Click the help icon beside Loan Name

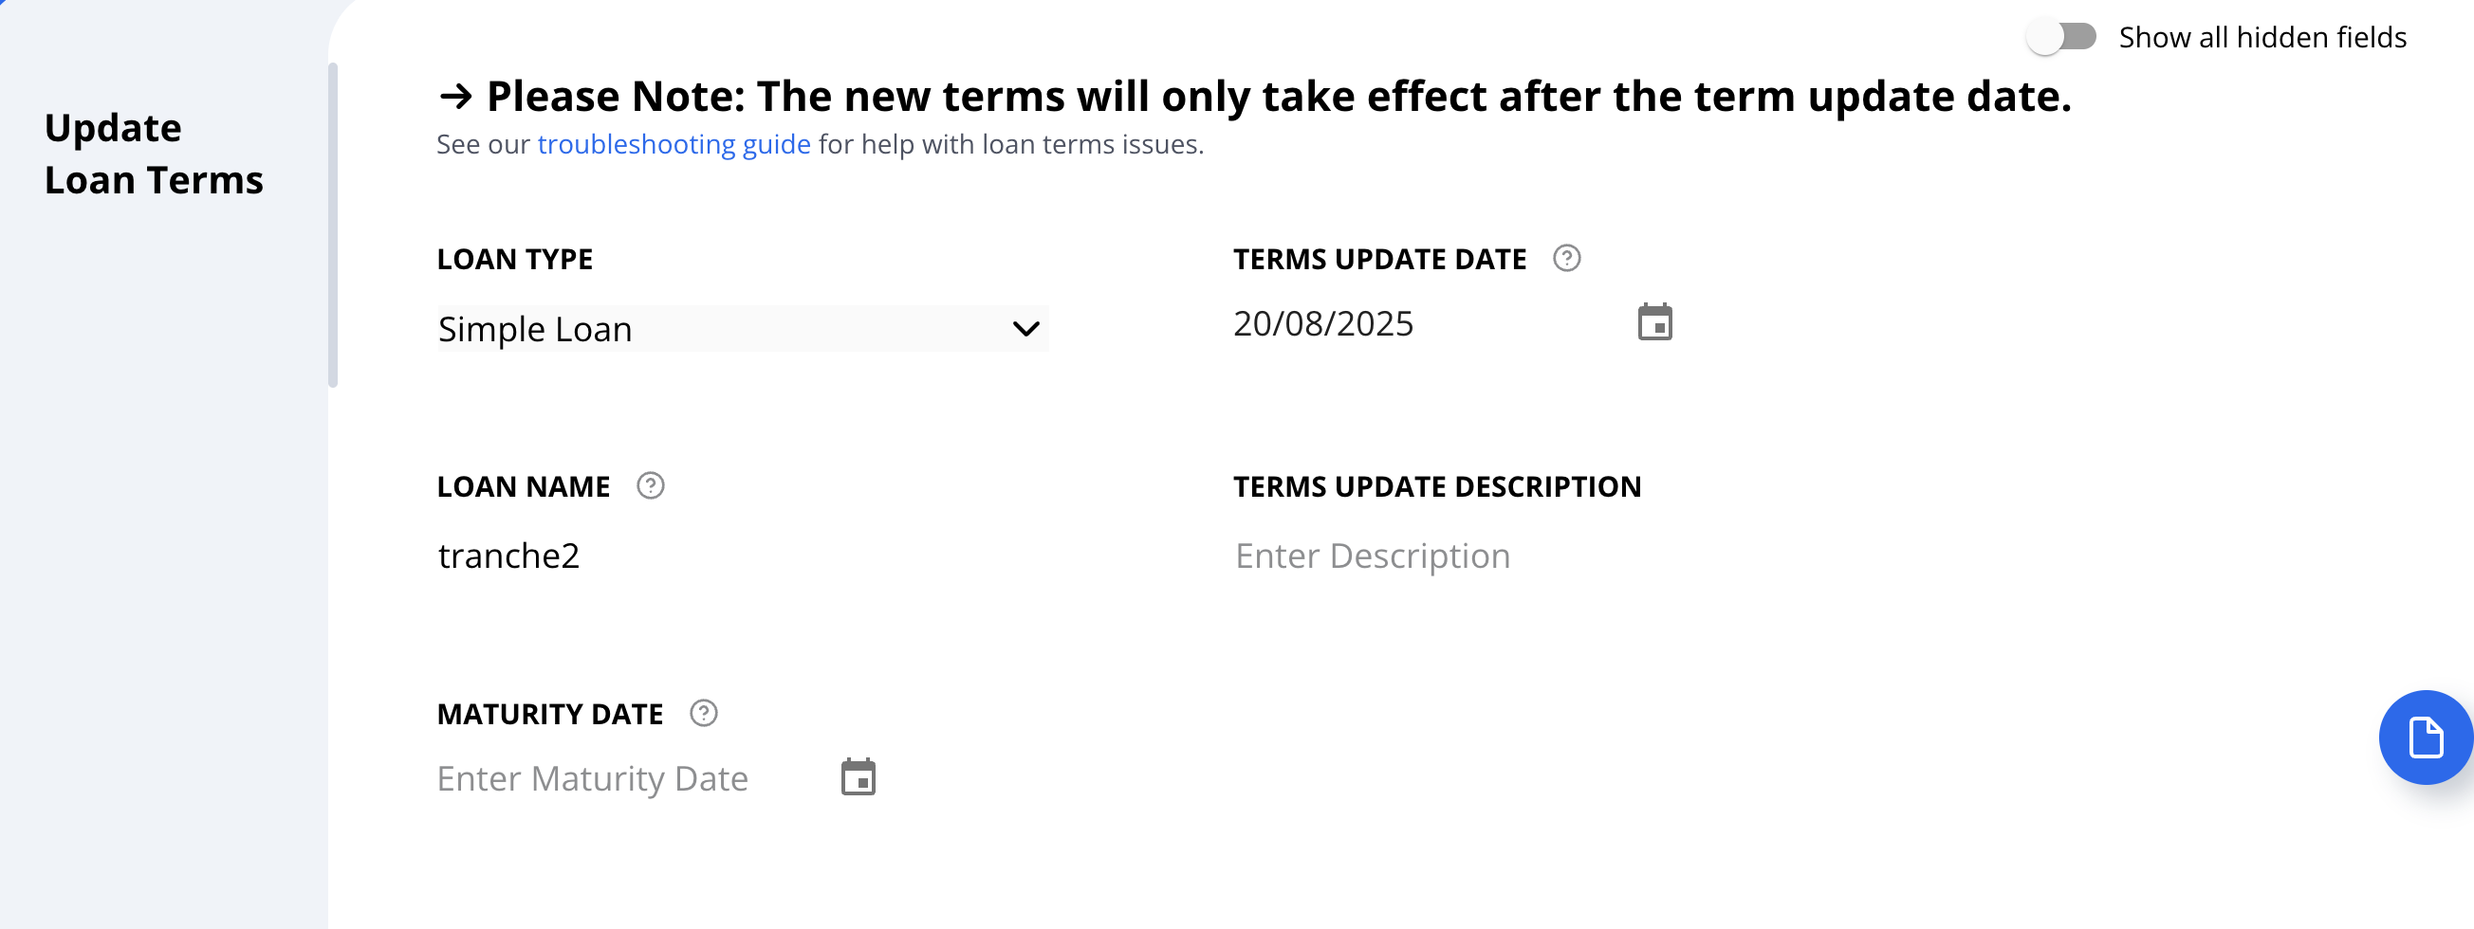(650, 485)
